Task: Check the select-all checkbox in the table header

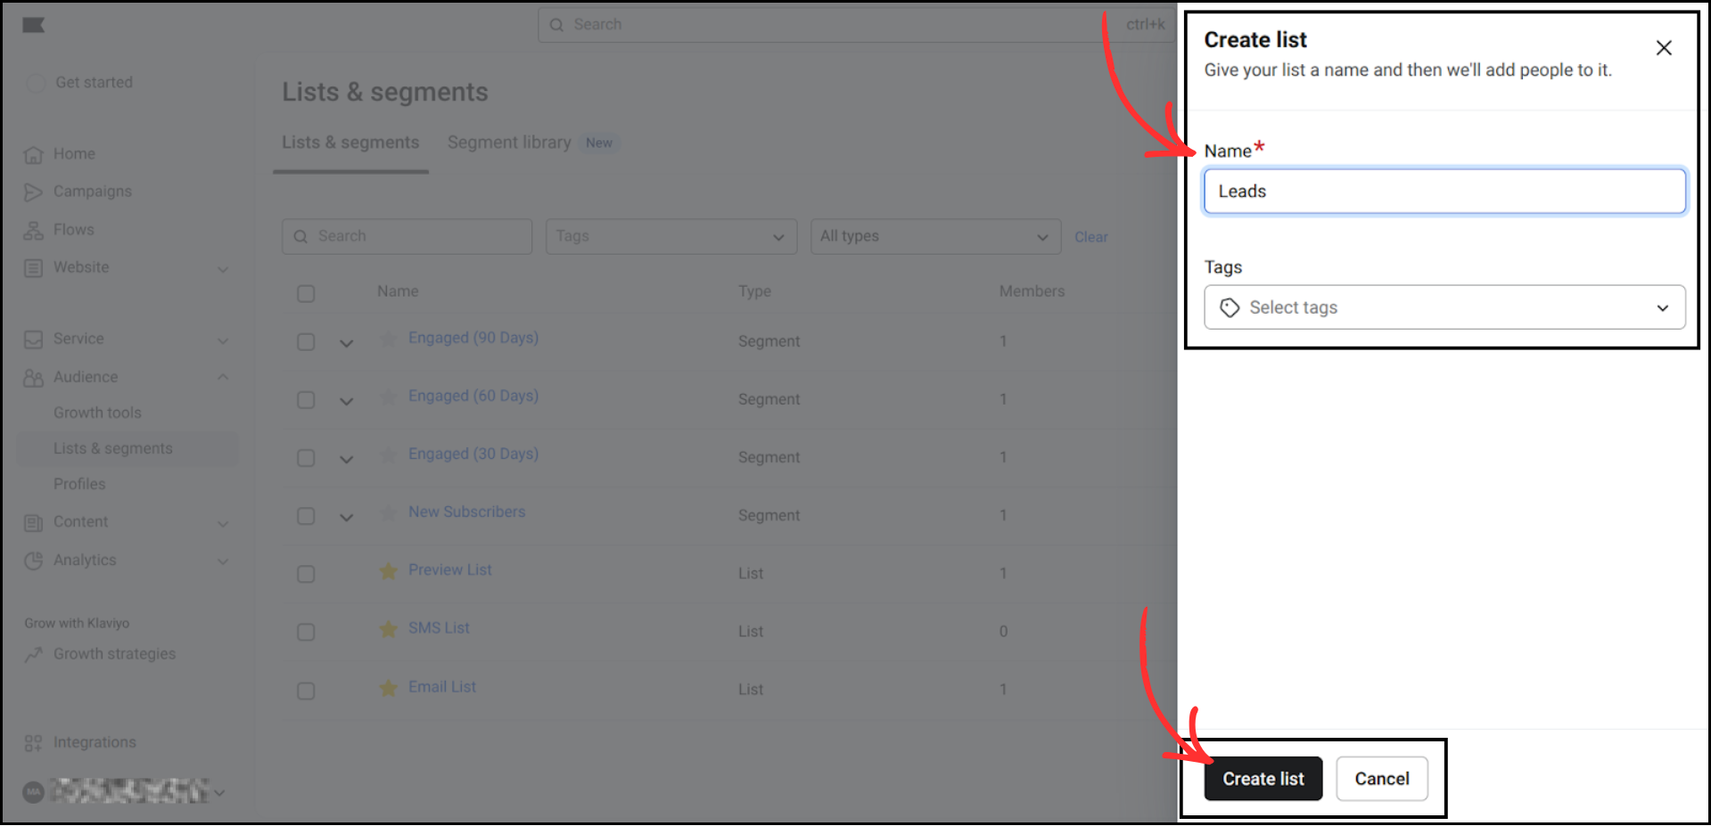Action: point(306,292)
